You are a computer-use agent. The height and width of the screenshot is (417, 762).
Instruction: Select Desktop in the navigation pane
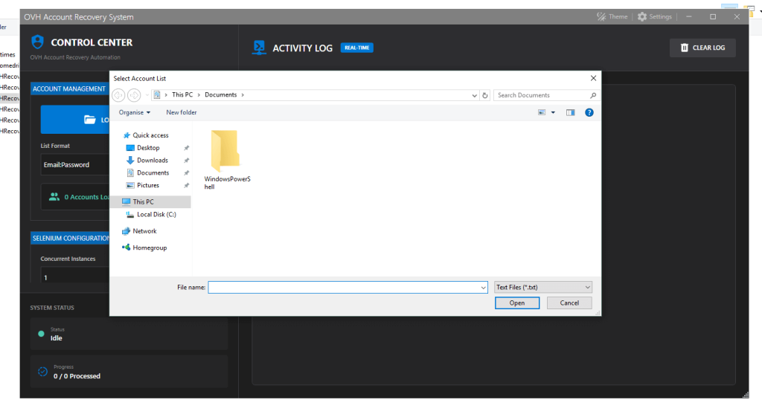click(x=148, y=148)
